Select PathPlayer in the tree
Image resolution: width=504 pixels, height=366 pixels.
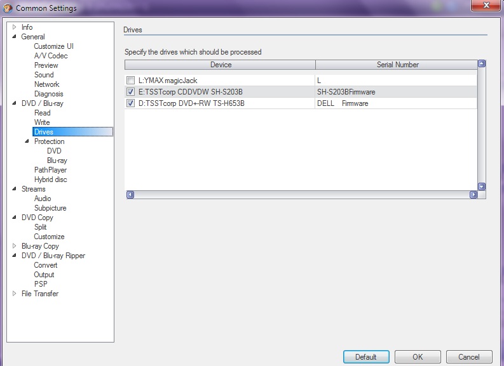[x=50, y=170]
